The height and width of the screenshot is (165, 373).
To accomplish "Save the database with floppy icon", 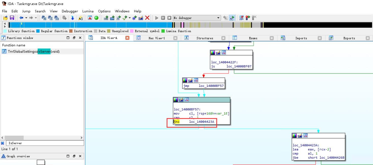I will point(12,18).
